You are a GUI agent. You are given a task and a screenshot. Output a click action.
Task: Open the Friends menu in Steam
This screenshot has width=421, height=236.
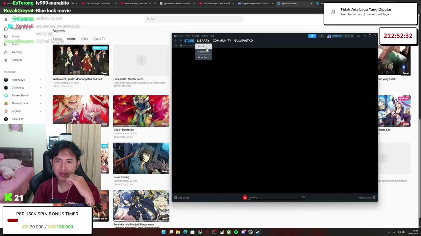coord(195,36)
